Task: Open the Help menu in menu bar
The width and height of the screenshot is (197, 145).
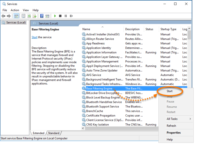Action: tap(35, 10)
